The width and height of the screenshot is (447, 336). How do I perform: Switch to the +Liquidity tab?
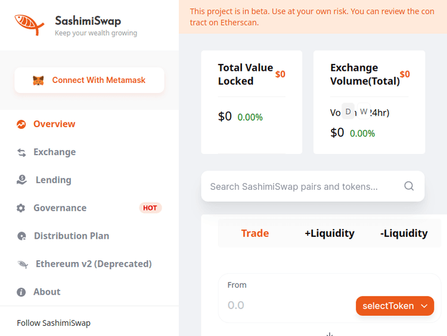[330, 233]
